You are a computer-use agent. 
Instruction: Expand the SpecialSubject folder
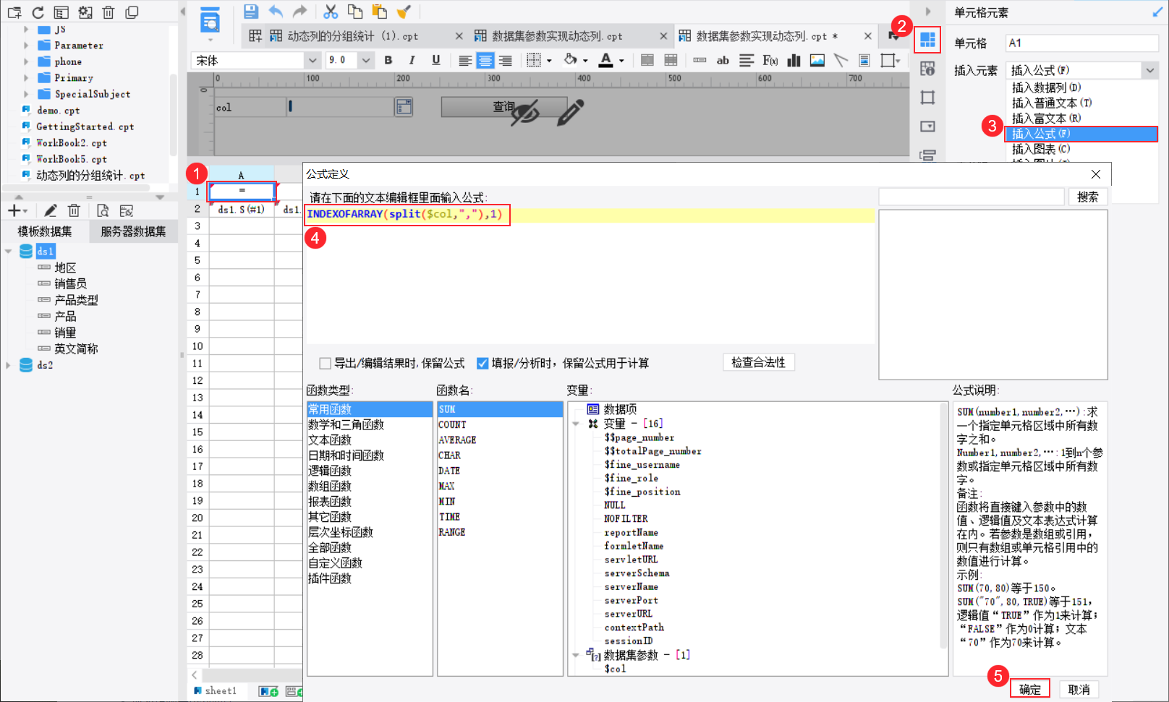(x=26, y=94)
